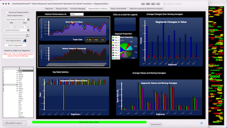Click the Segments Values and Moving Averages chart
Image resolution: width=227 pixels, height=128 pixels.
pyautogui.click(x=159, y=97)
